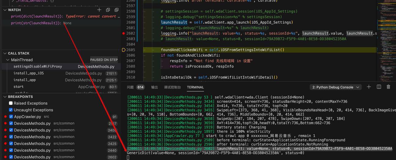Split the terminal panel
Screen dimensions: 396x160
click(379, 87)
